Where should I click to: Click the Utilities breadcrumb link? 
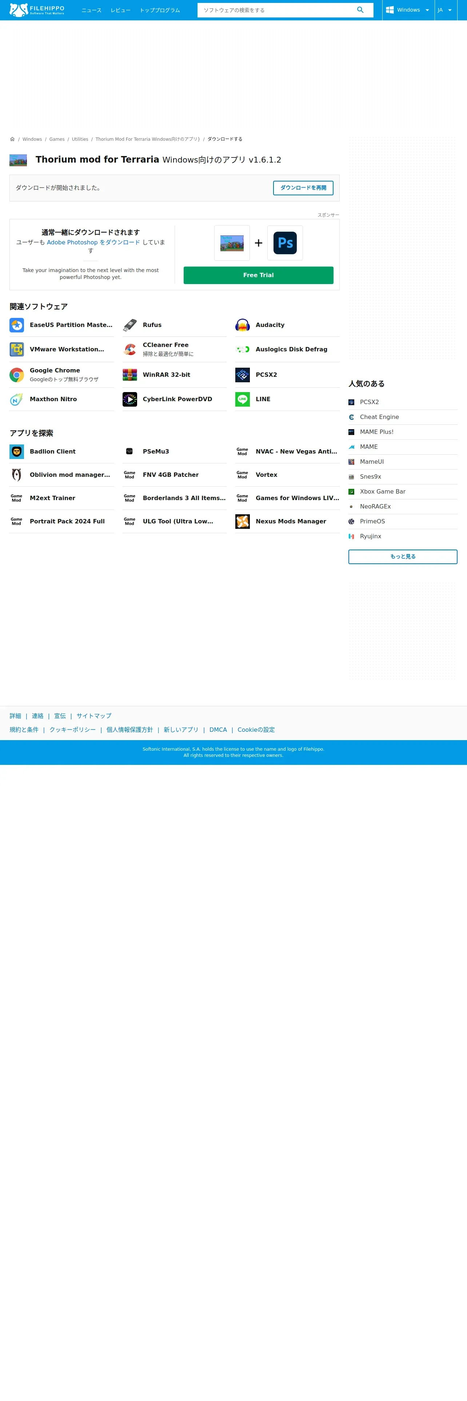(x=80, y=139)
